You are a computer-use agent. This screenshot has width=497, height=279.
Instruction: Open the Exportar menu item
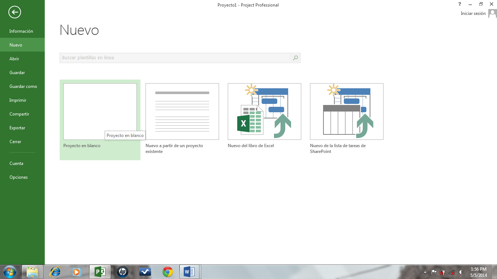point(22,128)
